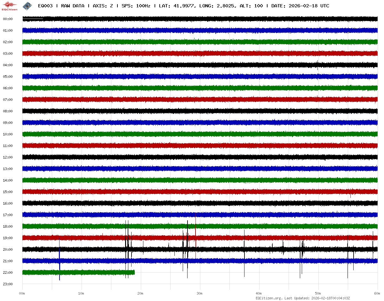Click the tall blue spike on 21:00 trace

(x=60, y=263)
